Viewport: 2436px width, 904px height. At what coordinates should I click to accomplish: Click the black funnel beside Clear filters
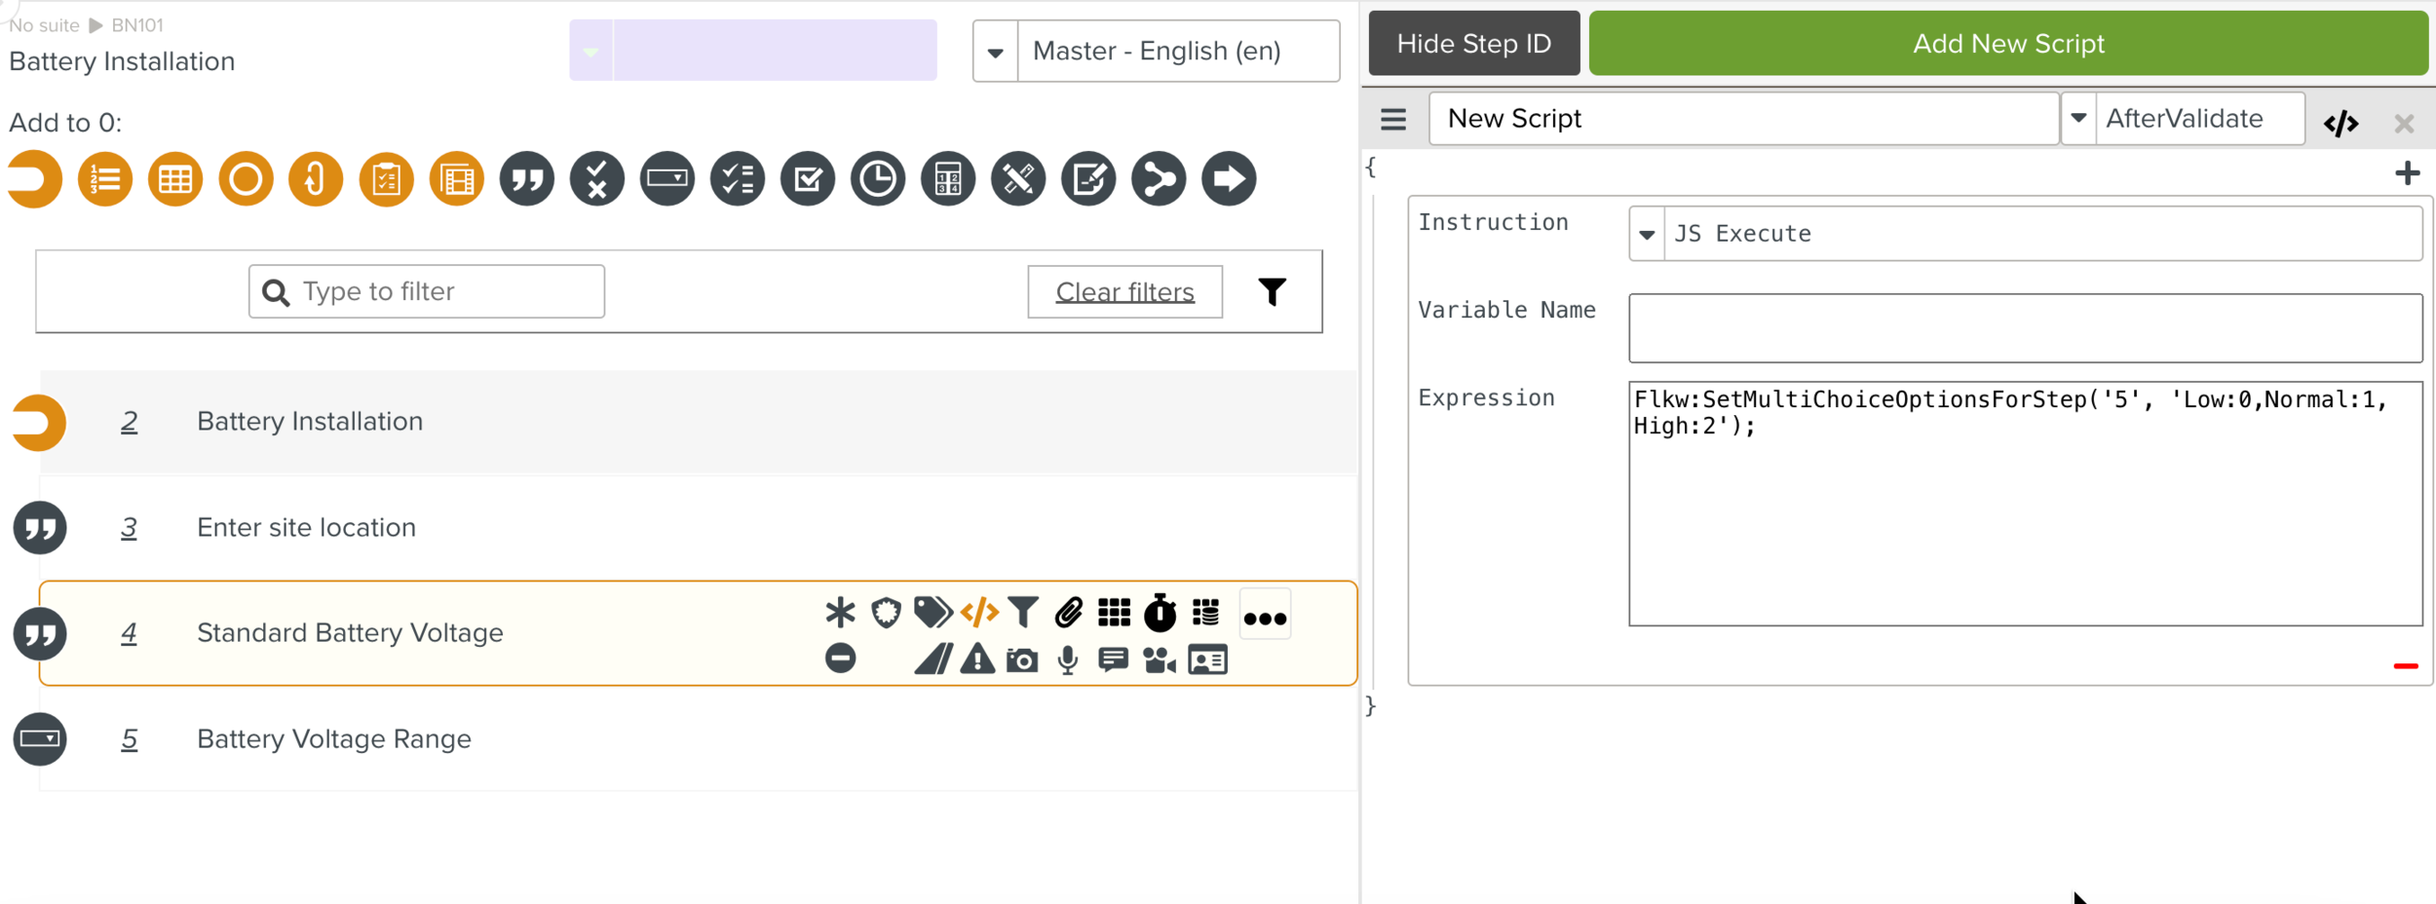[x=1272, y=291]
